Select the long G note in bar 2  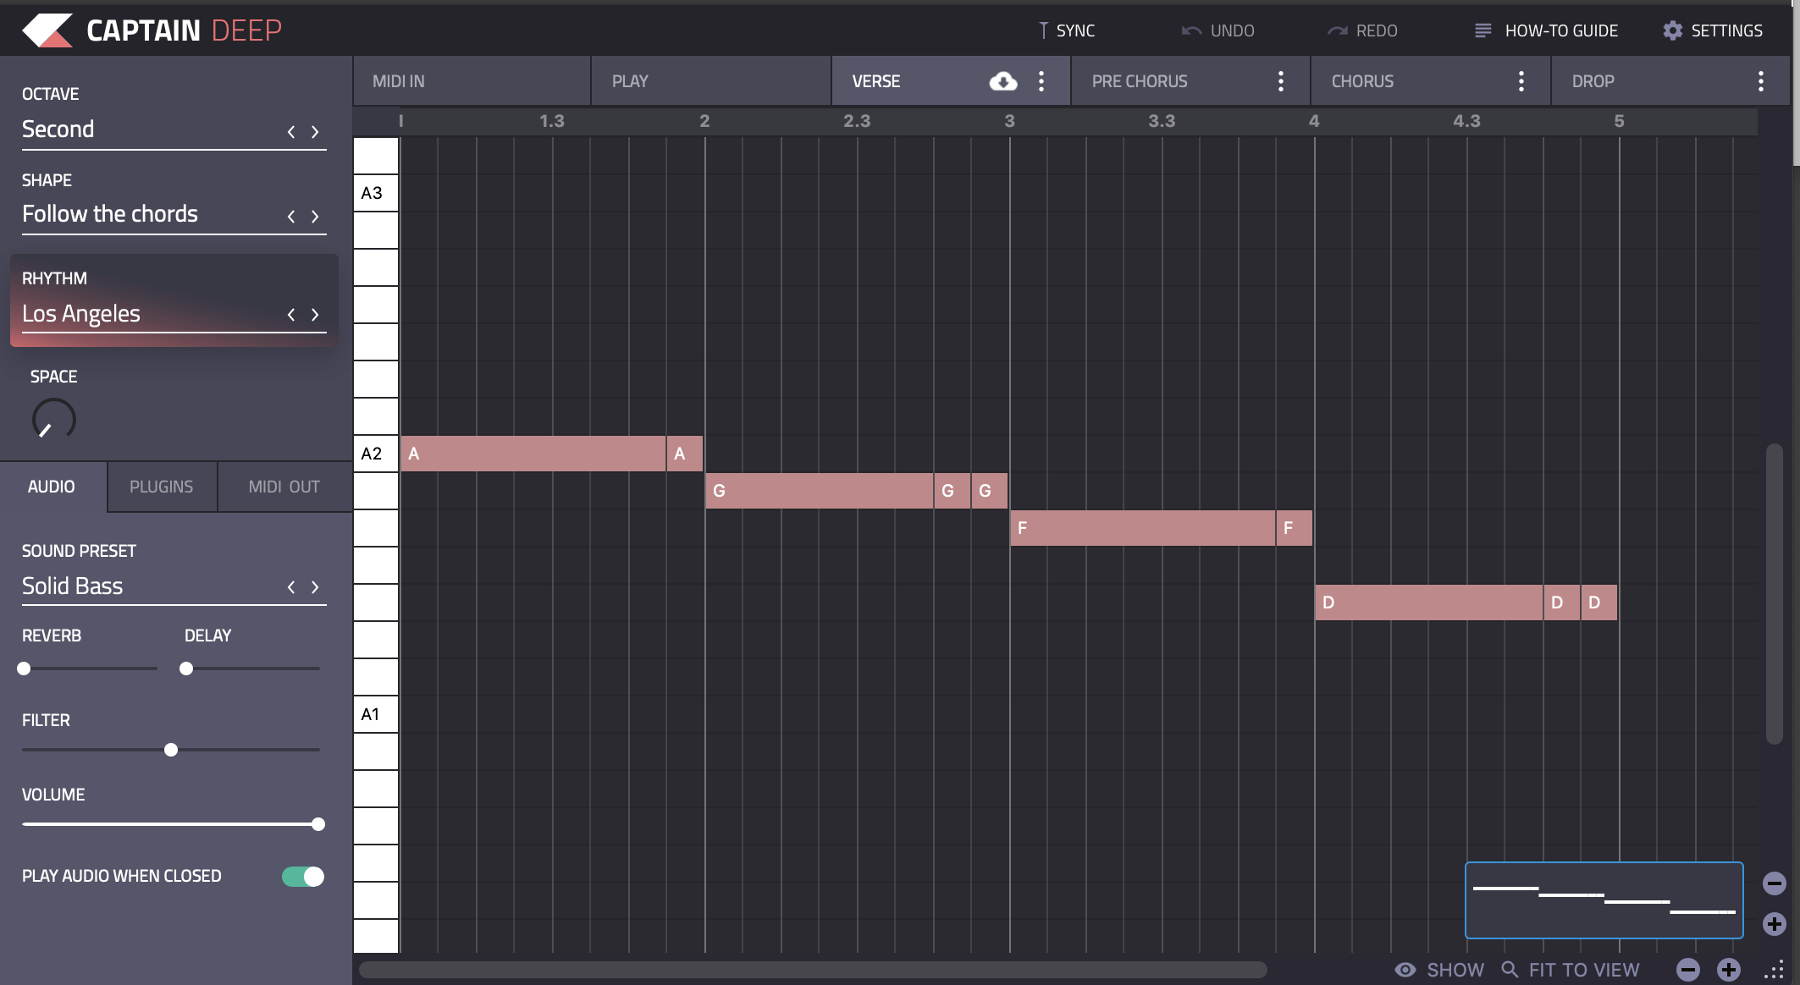[820, 491]
